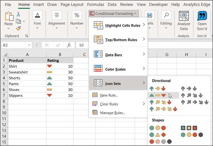The image size is (213, 146).
Task: Switch to the Page Layout tab
Action: click(x=72, y=5)
